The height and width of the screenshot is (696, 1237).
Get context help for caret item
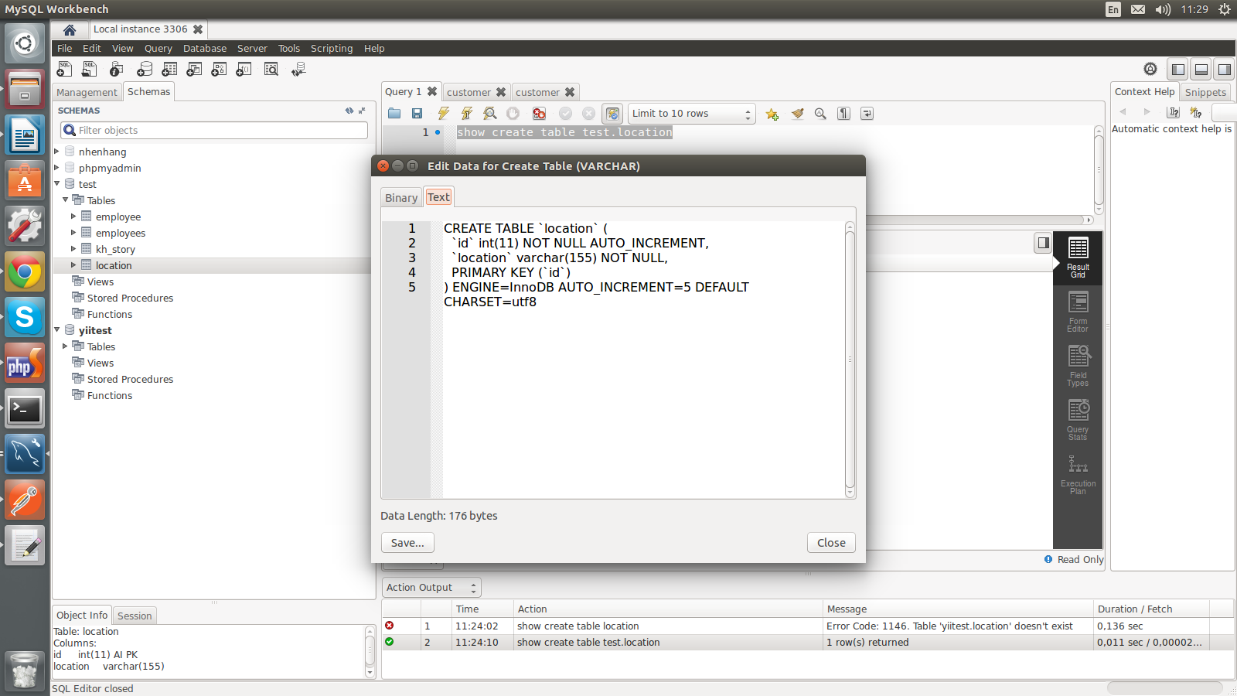[x=1174, y=112]
